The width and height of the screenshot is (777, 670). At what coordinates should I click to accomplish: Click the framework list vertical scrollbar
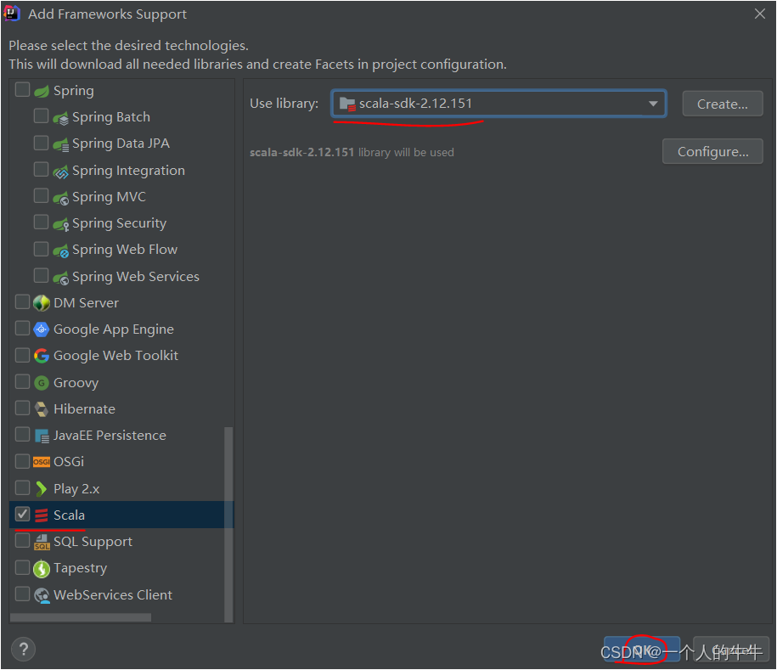(x=228, y=523)
